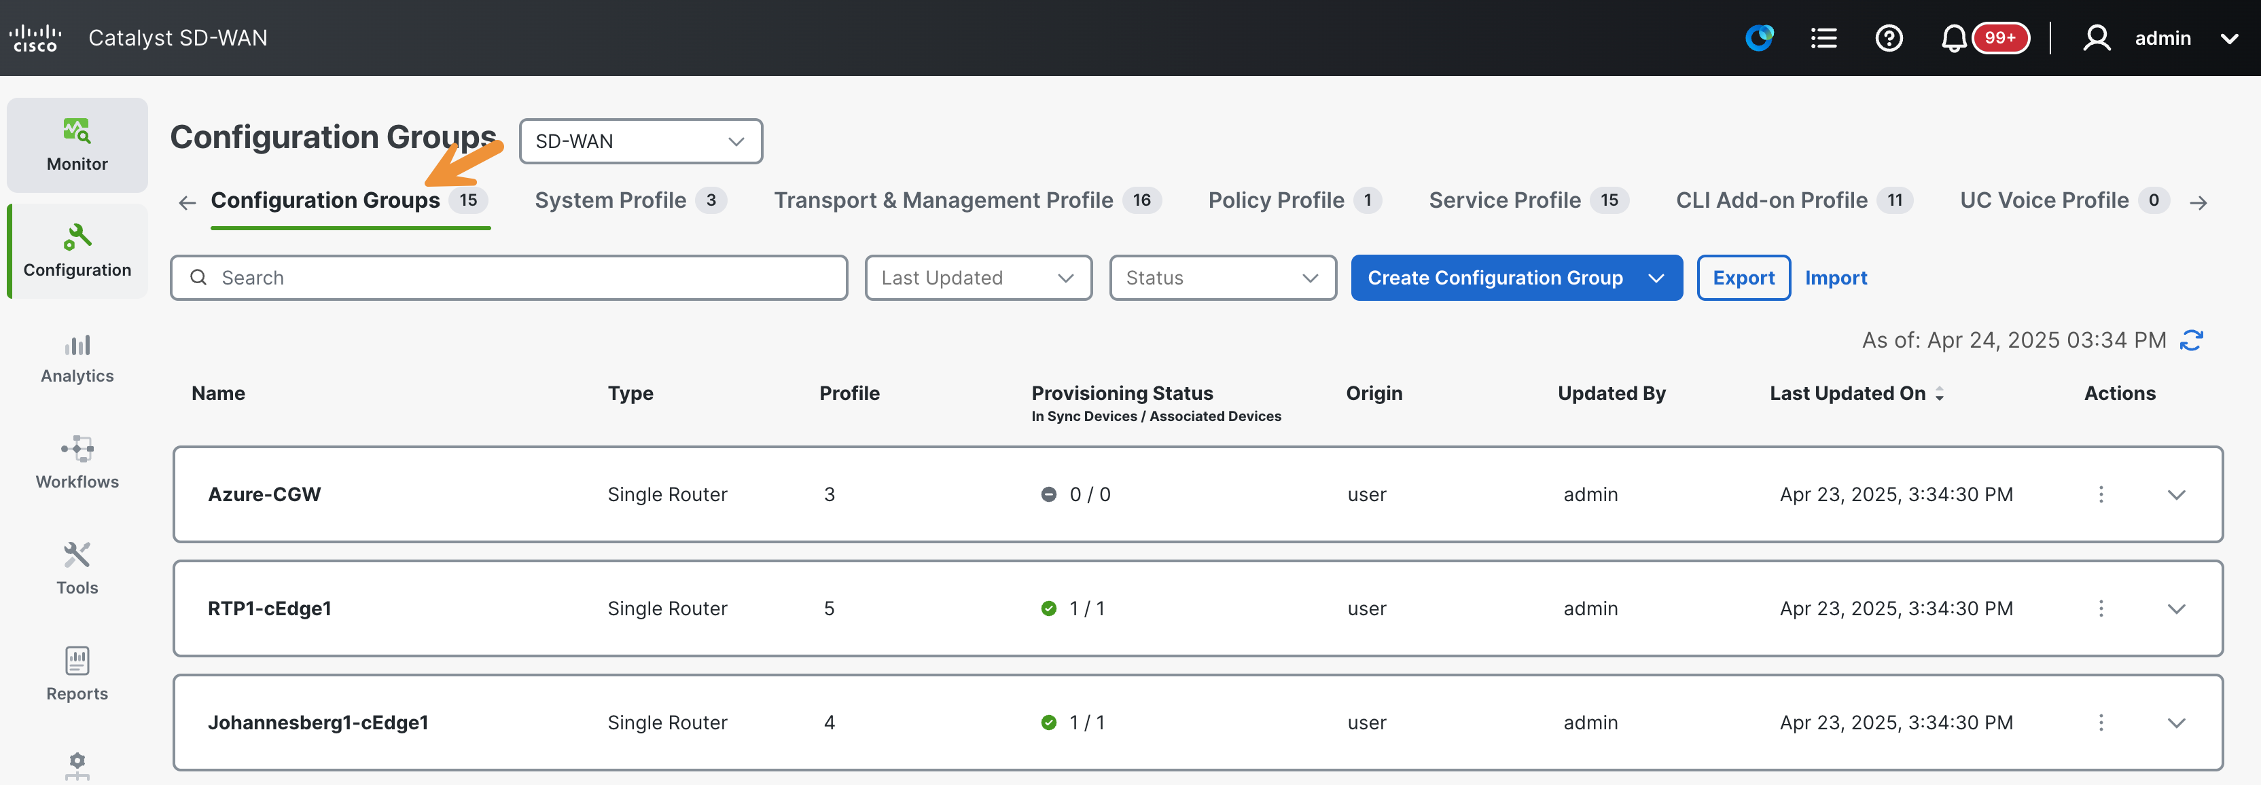2261x785 pixels.
Task: Click the search magnifier icon
Action: click(198, 278)
